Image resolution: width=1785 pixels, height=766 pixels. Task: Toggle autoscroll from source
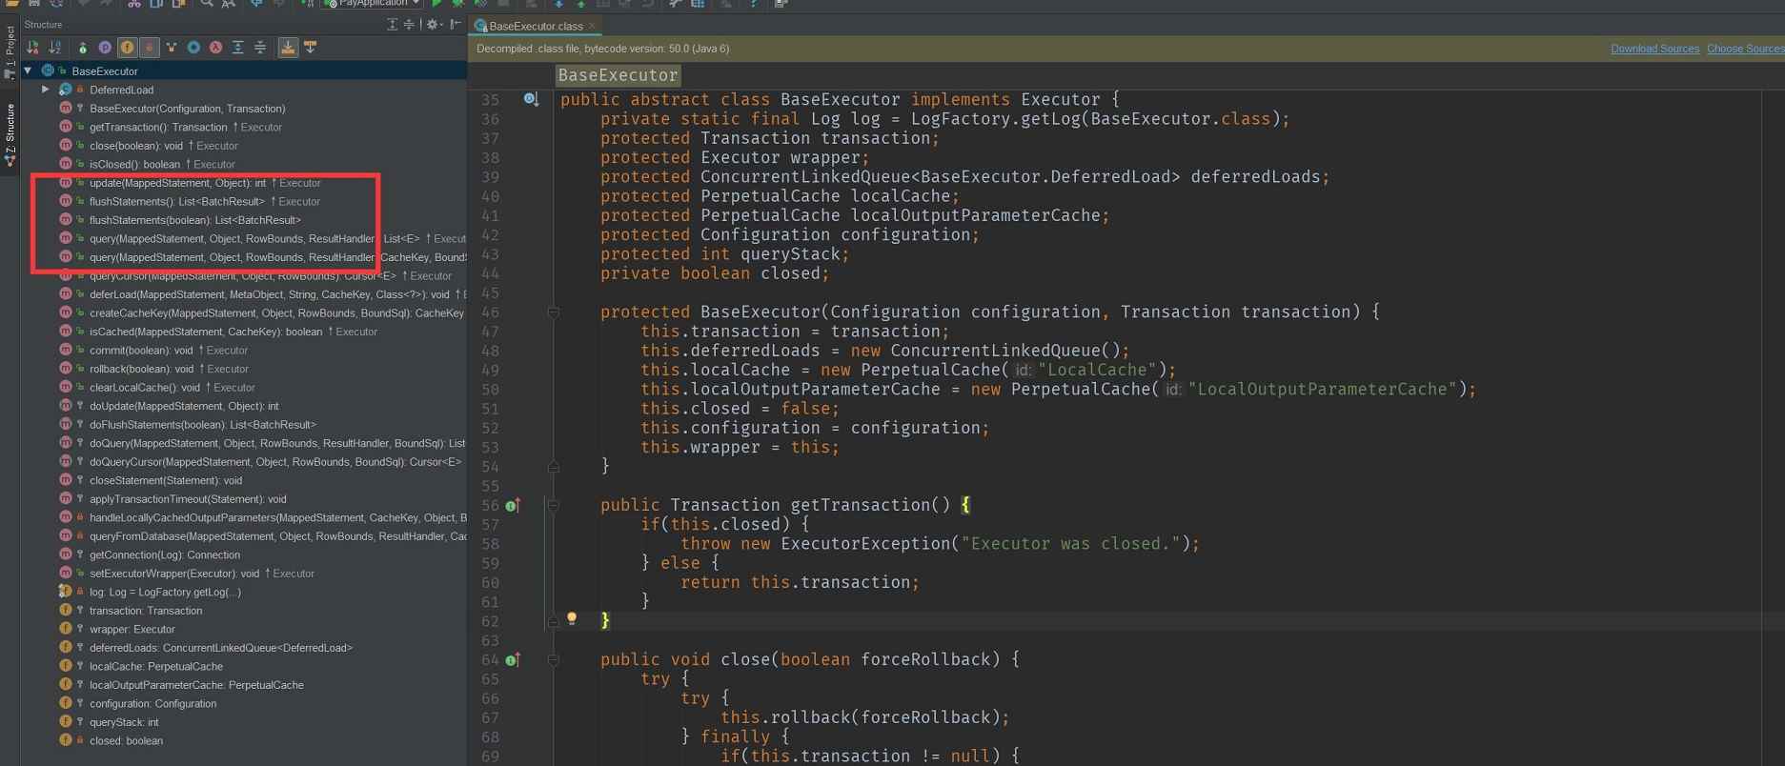[310, 47]
